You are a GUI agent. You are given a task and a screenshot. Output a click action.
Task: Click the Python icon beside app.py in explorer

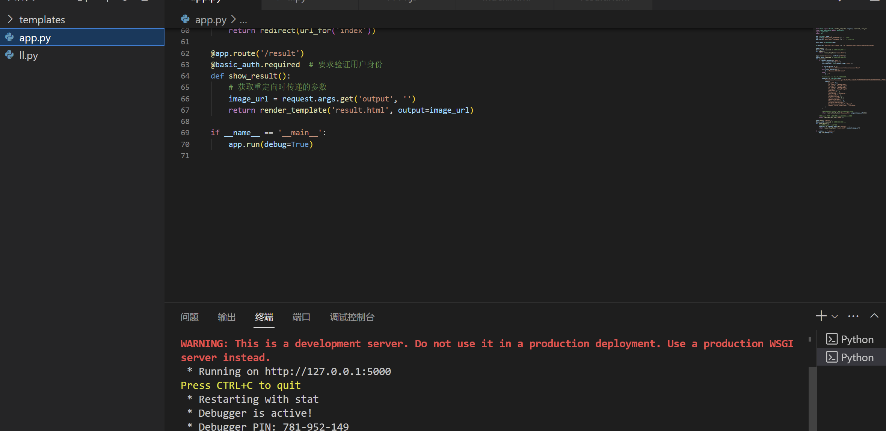[10, 37]
